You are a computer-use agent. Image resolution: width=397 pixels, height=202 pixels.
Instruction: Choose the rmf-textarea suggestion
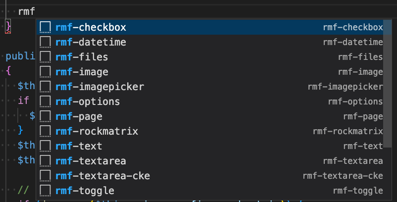91,161
